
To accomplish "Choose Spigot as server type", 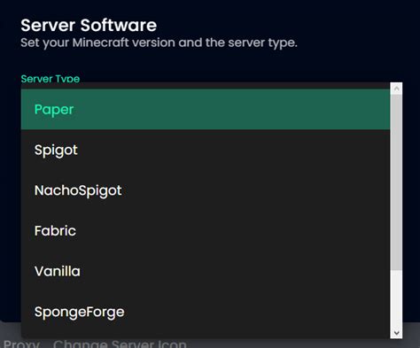I will [206, 150].
